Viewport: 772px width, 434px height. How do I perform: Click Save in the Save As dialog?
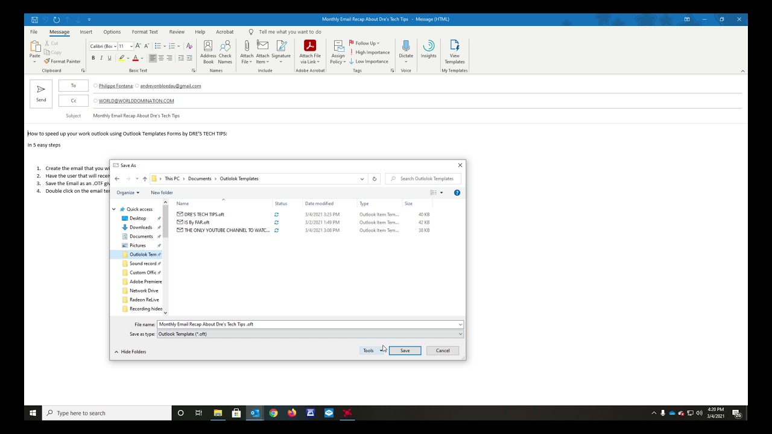click(405, 350)
